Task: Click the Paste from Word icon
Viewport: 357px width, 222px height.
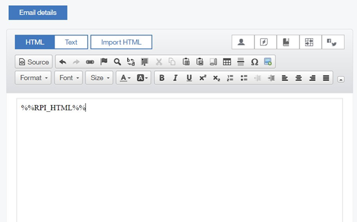Action: (x=213, y=62)
